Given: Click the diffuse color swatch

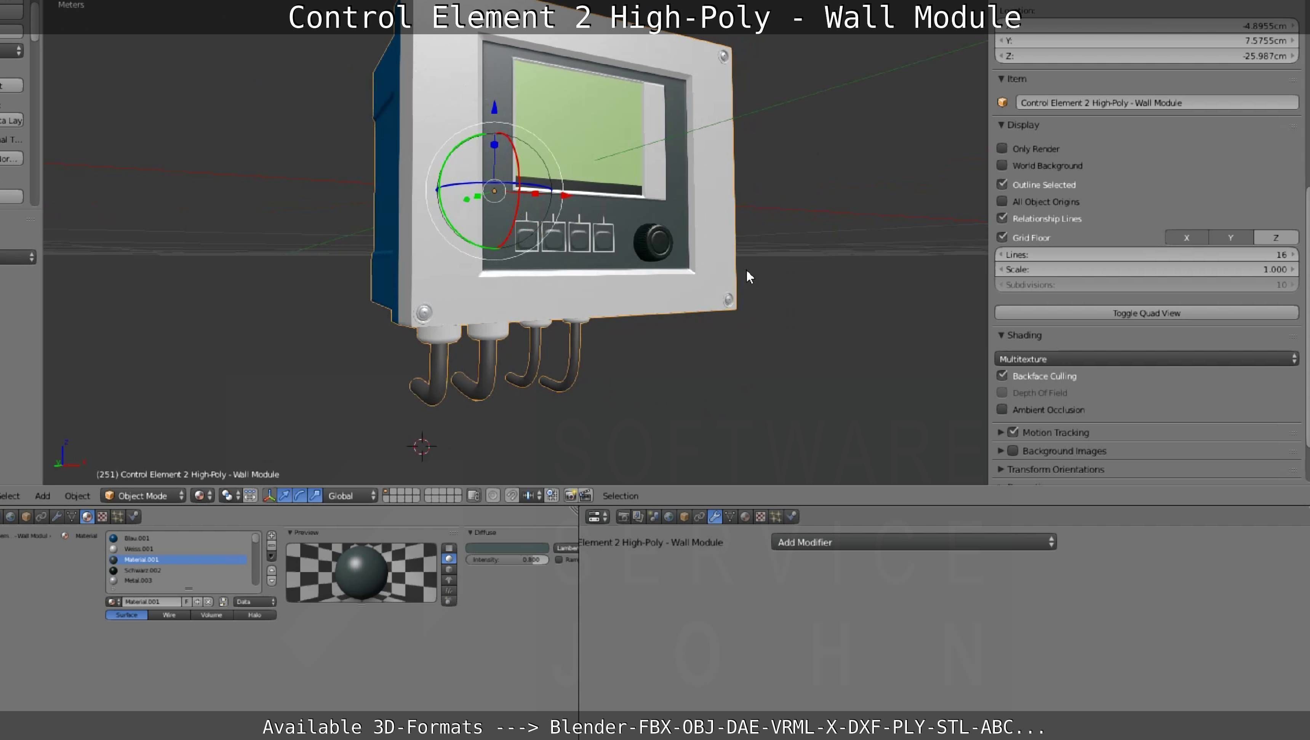Looking at the screenshot, I should (x=507, y=548).
